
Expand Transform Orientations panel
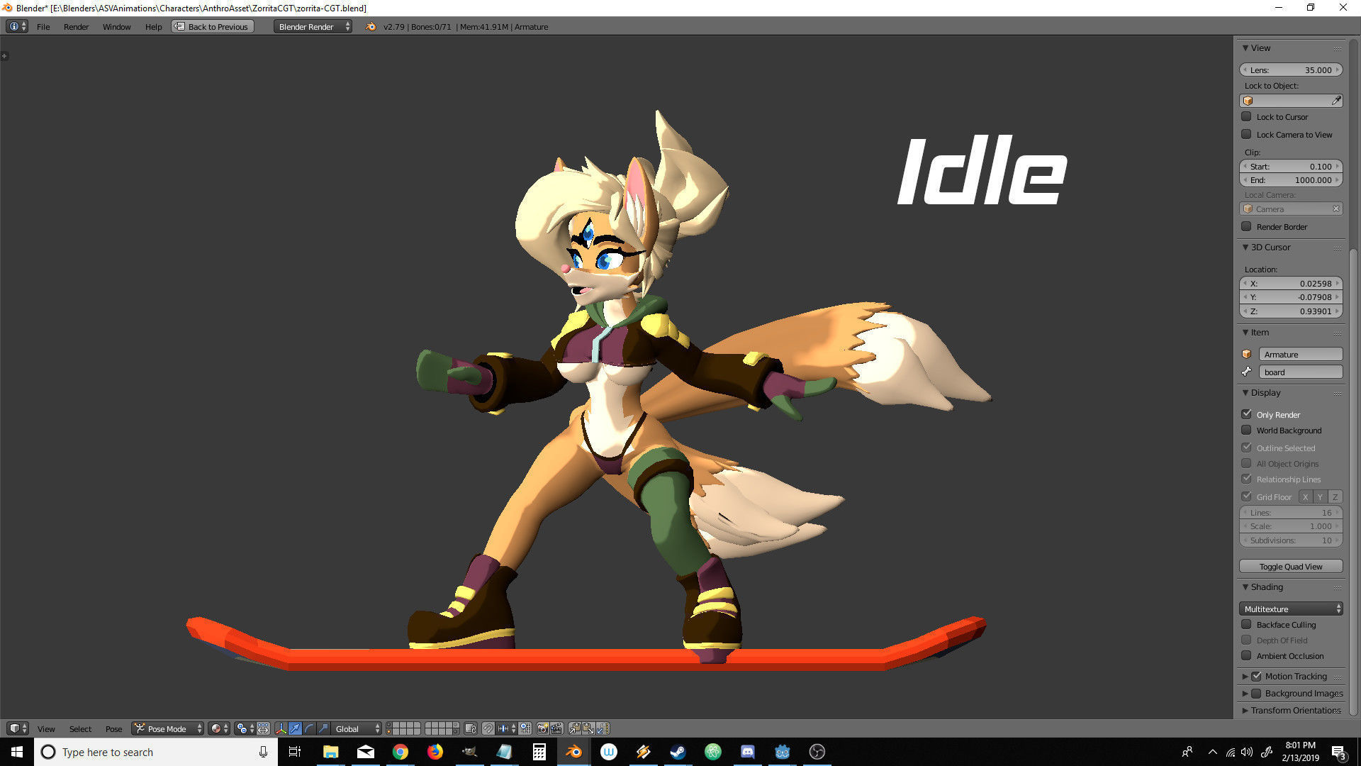pyautogui.click(x=1245, y=710)
